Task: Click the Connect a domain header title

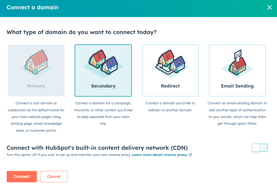Action: click(32, 7)
